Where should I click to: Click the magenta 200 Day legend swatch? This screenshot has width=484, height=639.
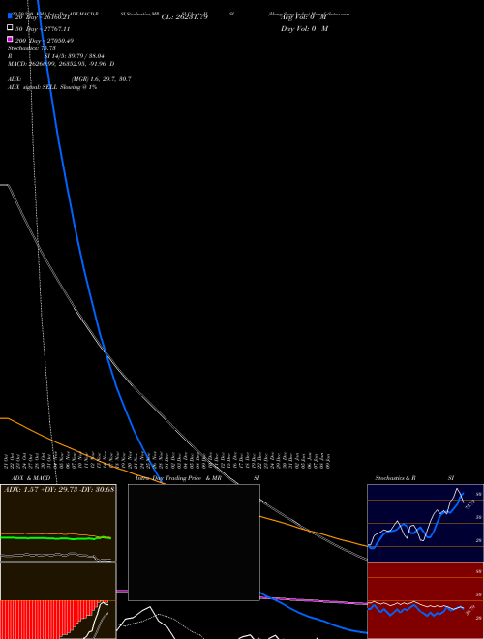(x=10, y=39)
